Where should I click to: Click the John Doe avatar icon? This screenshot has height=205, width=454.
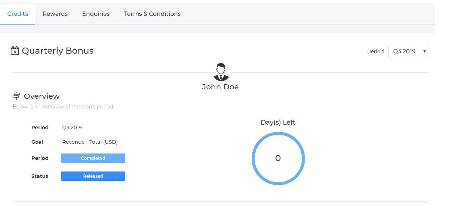(x=221, y=72)
